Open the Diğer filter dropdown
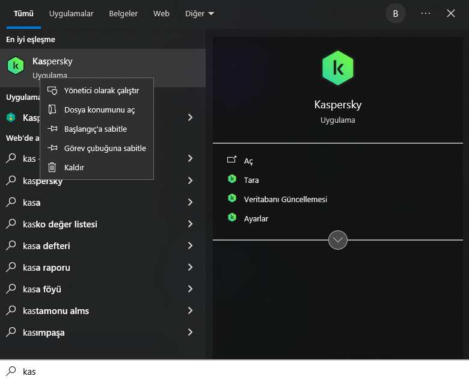469x379 pixels. [x=198, y=13]
